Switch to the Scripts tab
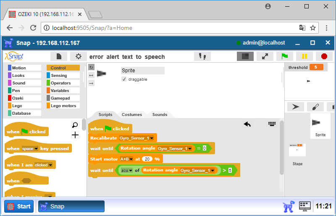The width and height of the screenshot is (336, 216). 105,115
